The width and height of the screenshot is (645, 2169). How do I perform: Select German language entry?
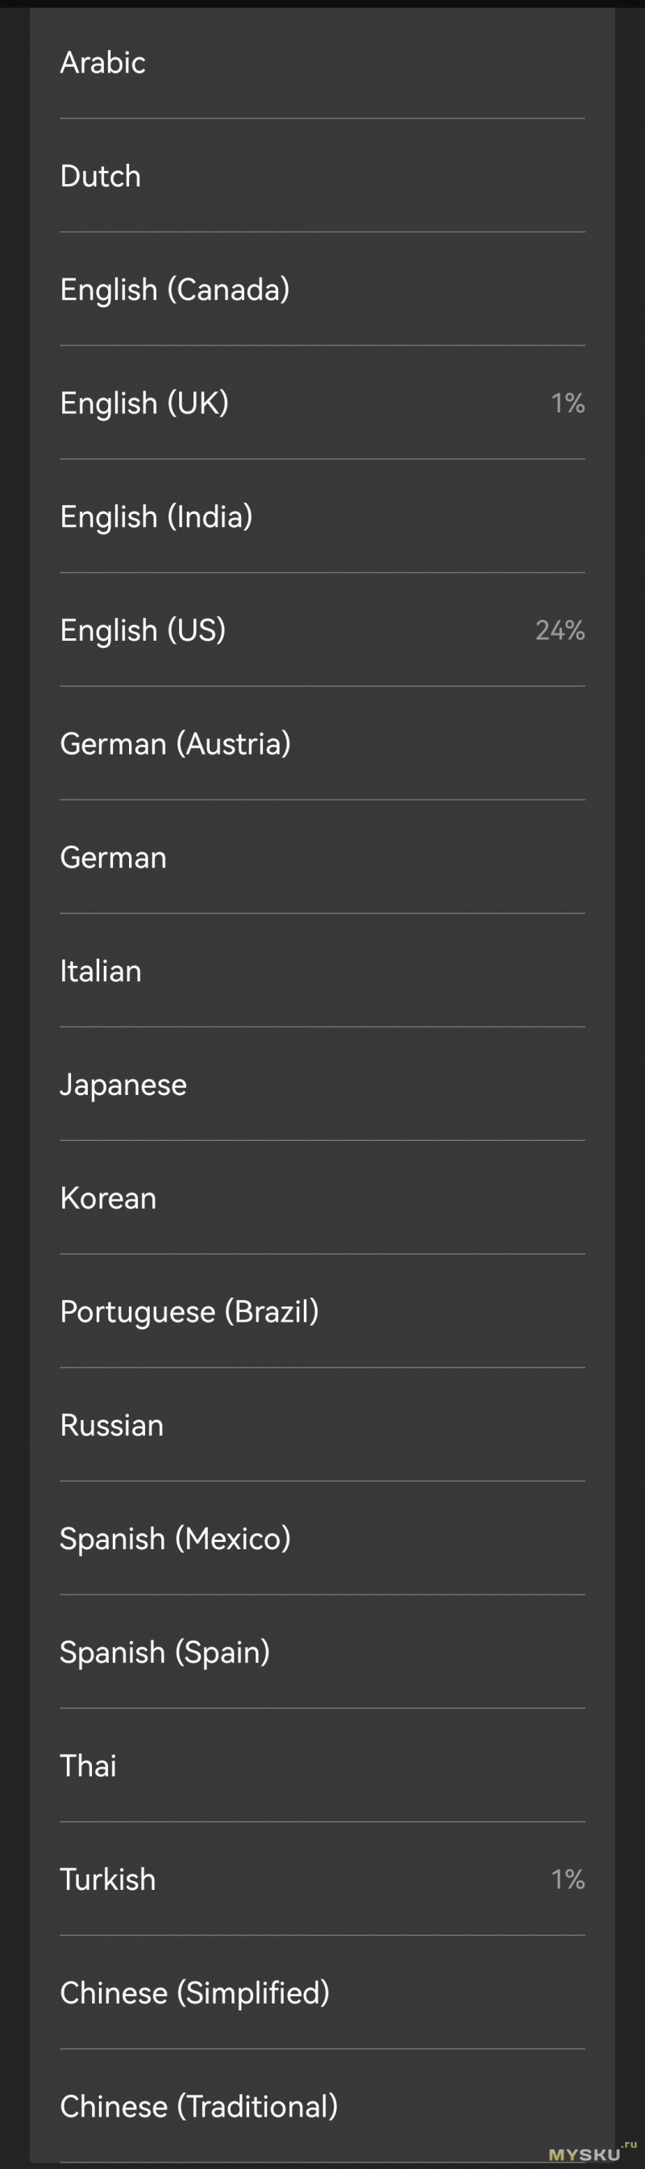click(322, 857)
